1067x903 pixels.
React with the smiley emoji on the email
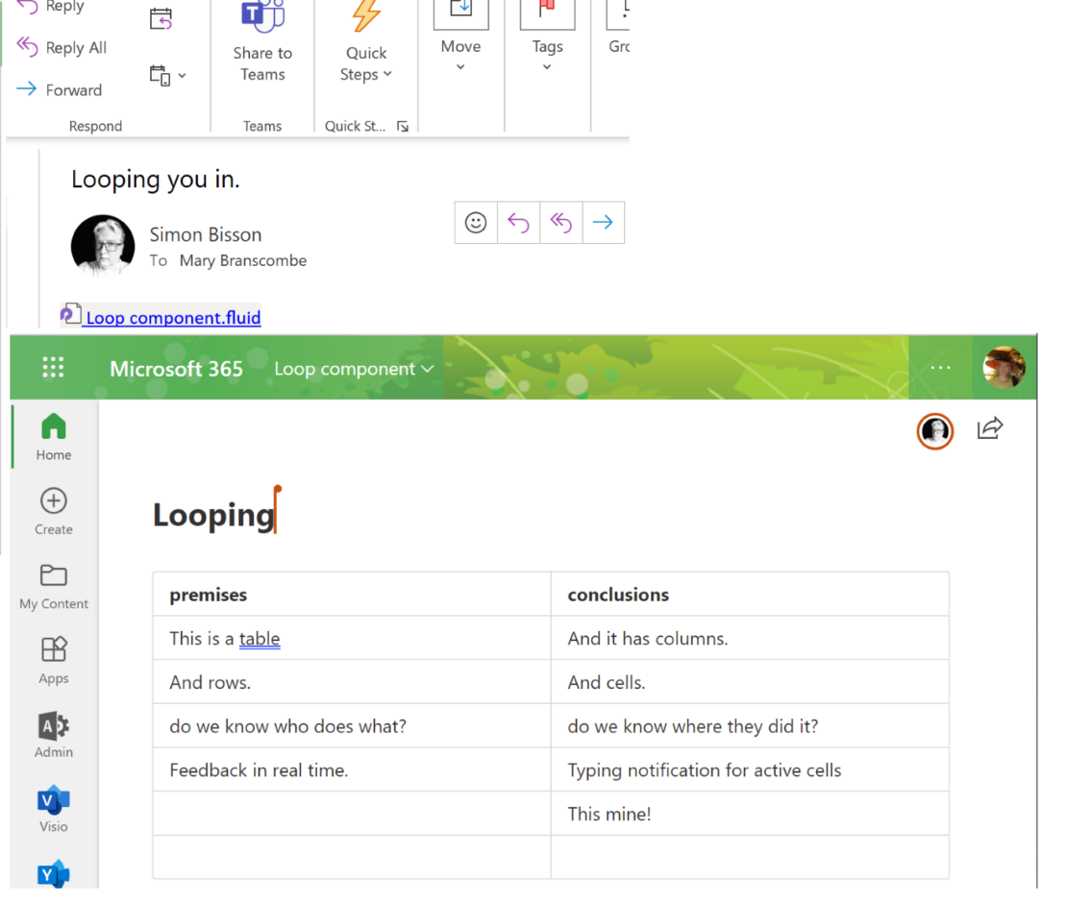pos(475,222)
